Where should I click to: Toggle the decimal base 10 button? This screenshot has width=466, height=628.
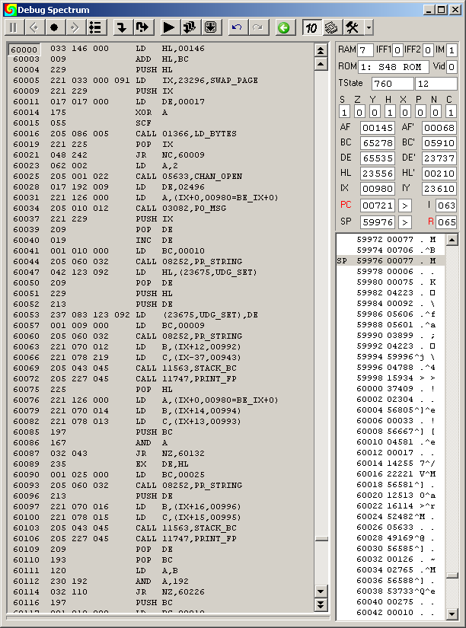click(311, 27)
